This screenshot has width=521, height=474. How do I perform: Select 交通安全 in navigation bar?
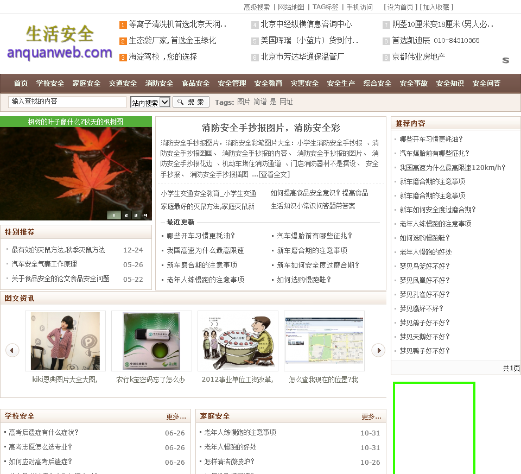123,83
